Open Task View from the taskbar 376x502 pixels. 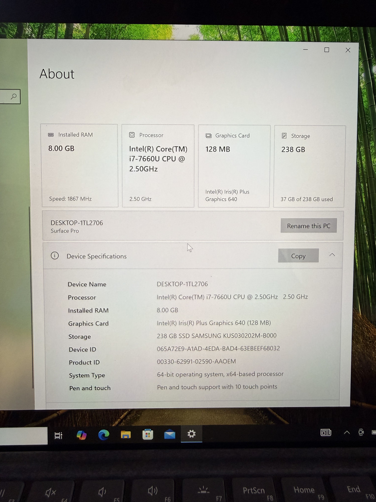[58, 435]
